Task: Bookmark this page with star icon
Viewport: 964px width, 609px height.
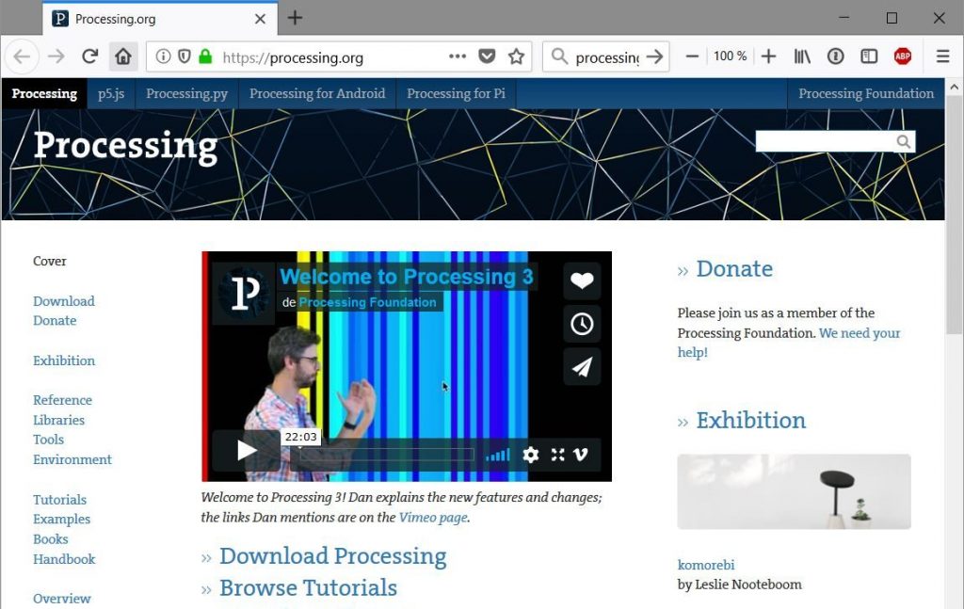Action: [516, 56]
